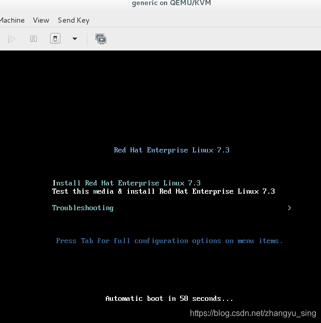This screenshot has height=323, width=321.
Task: Click the Automatic boot countdown text
Action: tap(169, 298)
